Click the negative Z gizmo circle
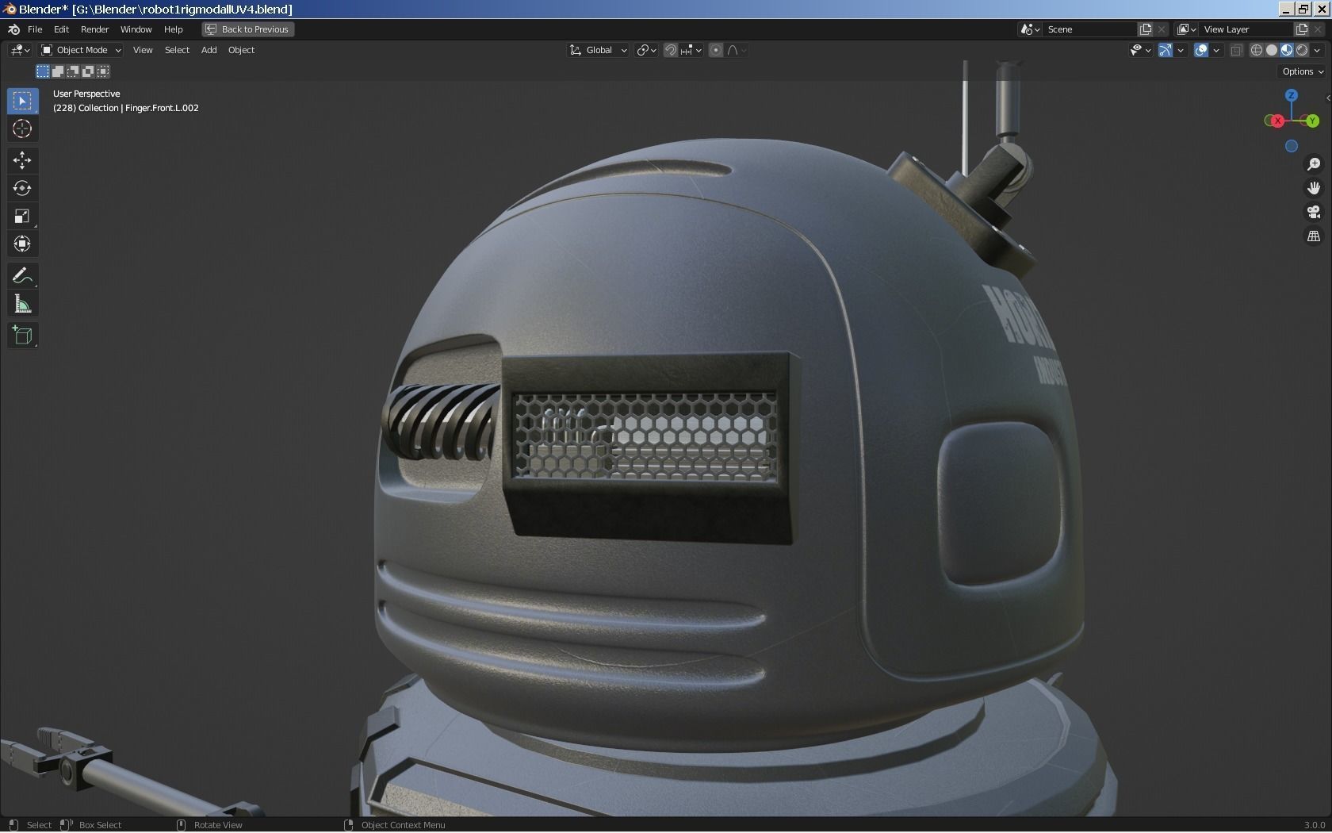The width and height of the screenshot is (1332, 833). click(1292, 146)
